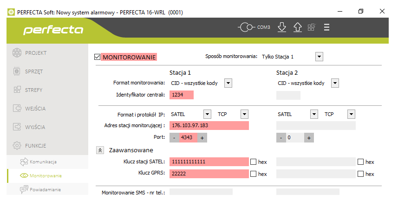Click the download data arrow icon
This screenshot has width=398, height=207.
click(x=282, y=27)
